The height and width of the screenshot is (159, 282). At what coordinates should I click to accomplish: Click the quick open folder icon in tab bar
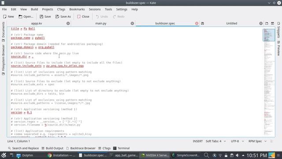point(267,23)
